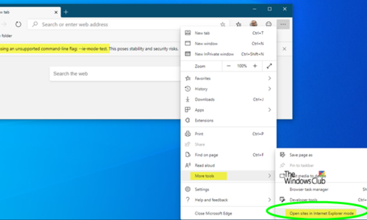Add this page to favorites star
This screenshot has height=220, width=367.
pos(223,24)
